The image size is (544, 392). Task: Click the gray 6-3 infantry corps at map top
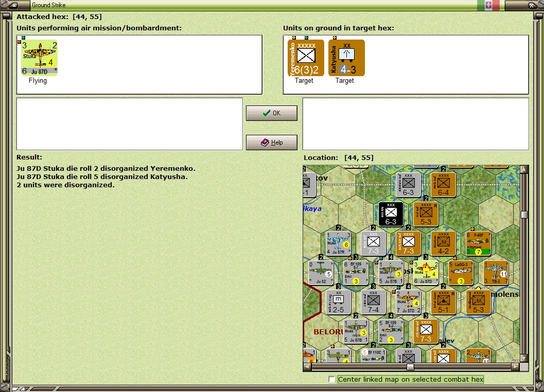(408, 185)
